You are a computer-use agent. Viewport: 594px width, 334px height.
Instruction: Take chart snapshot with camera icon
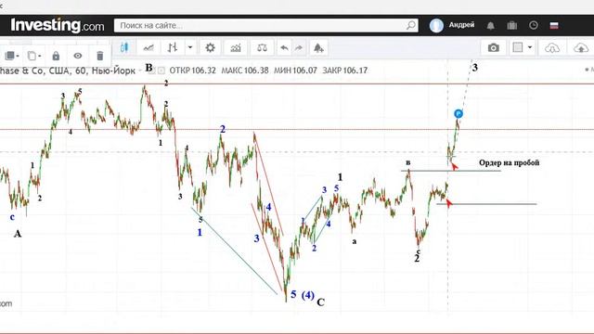493,47
